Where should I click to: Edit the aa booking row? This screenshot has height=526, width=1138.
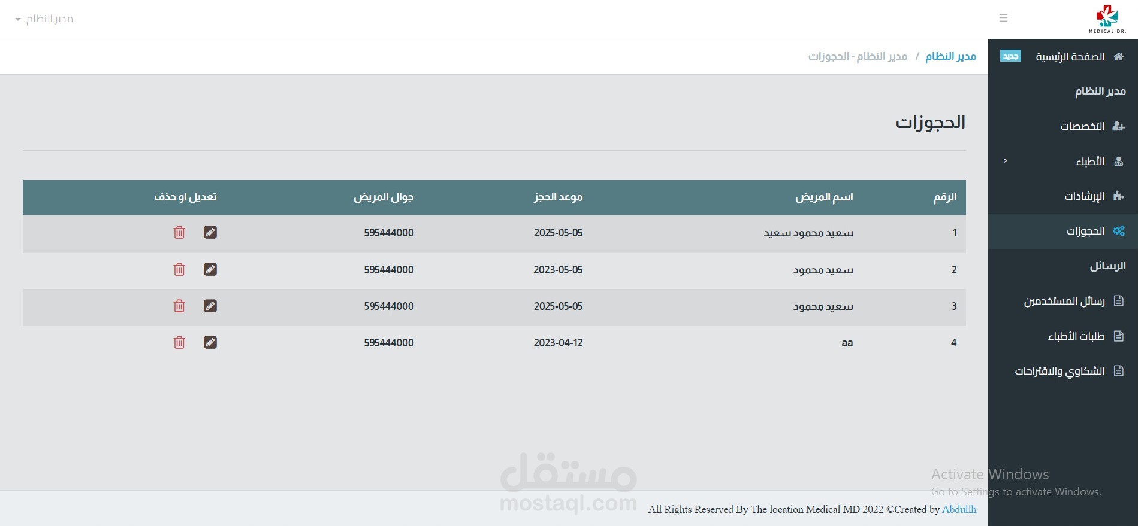click(x=210, y=342)
